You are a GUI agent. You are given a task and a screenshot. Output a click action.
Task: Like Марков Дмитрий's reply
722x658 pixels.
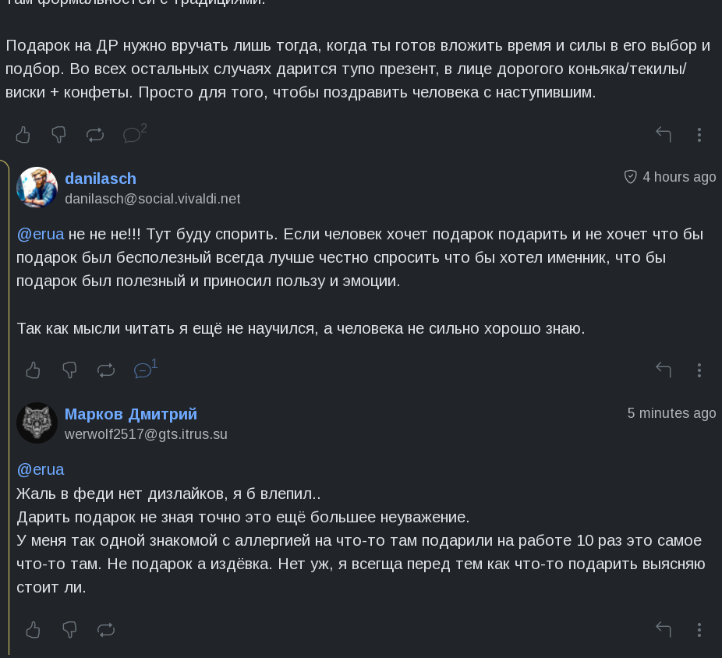(x=34, y=629)
